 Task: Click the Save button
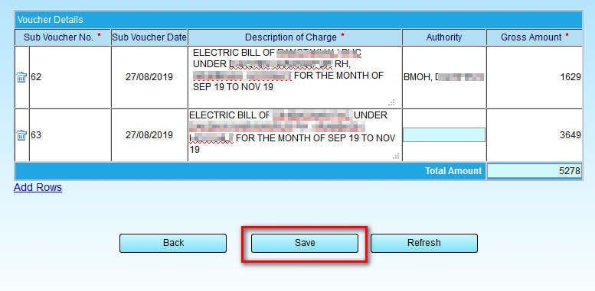[x=305, y=243]
